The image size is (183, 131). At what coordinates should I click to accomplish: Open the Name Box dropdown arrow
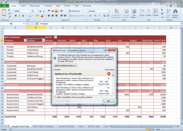(24, 24)
